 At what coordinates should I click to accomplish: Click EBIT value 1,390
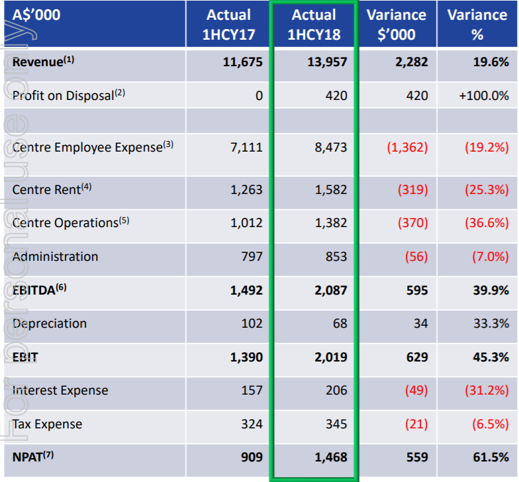pyautogui.click(x=246, y=358)
